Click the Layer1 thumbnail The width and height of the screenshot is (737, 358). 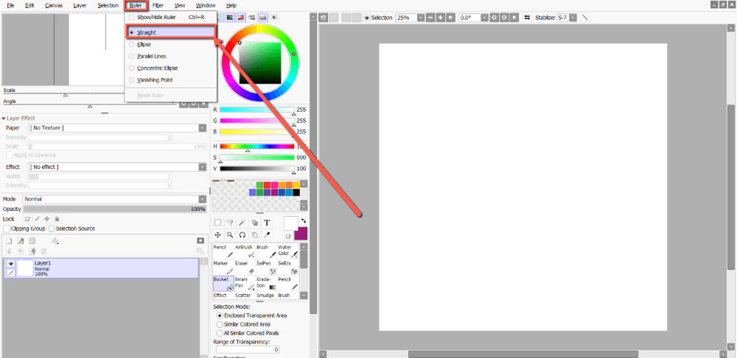pyautogui.click(x=24, y=268)
